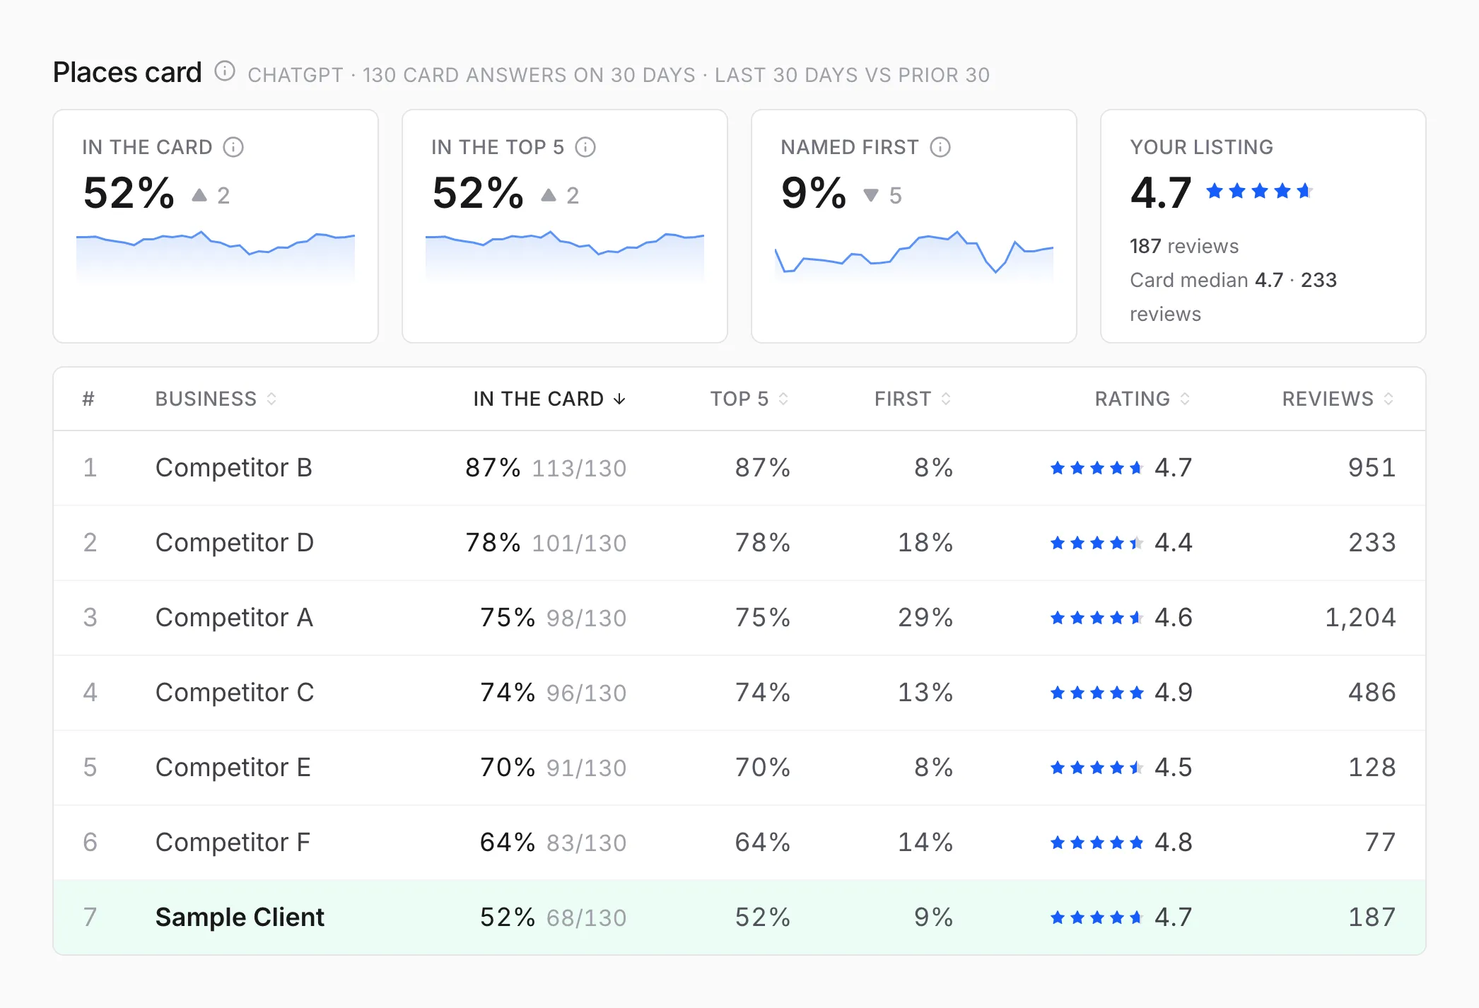Click the In the Top 5 info icon
The width and height of the screenshot is (1479, 1008).
click(585, 147)
